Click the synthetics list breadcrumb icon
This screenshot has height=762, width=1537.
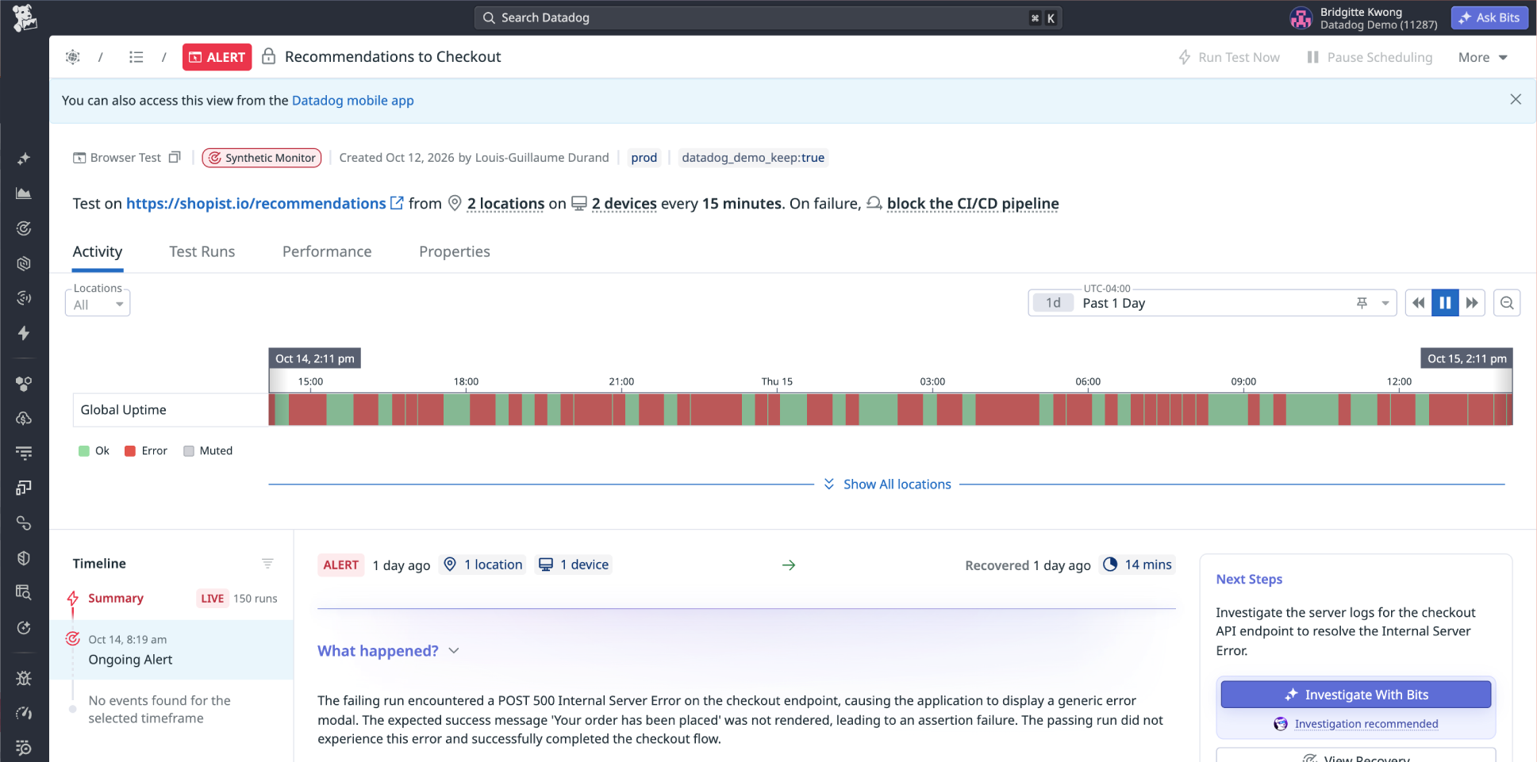(x=136, y=57)
